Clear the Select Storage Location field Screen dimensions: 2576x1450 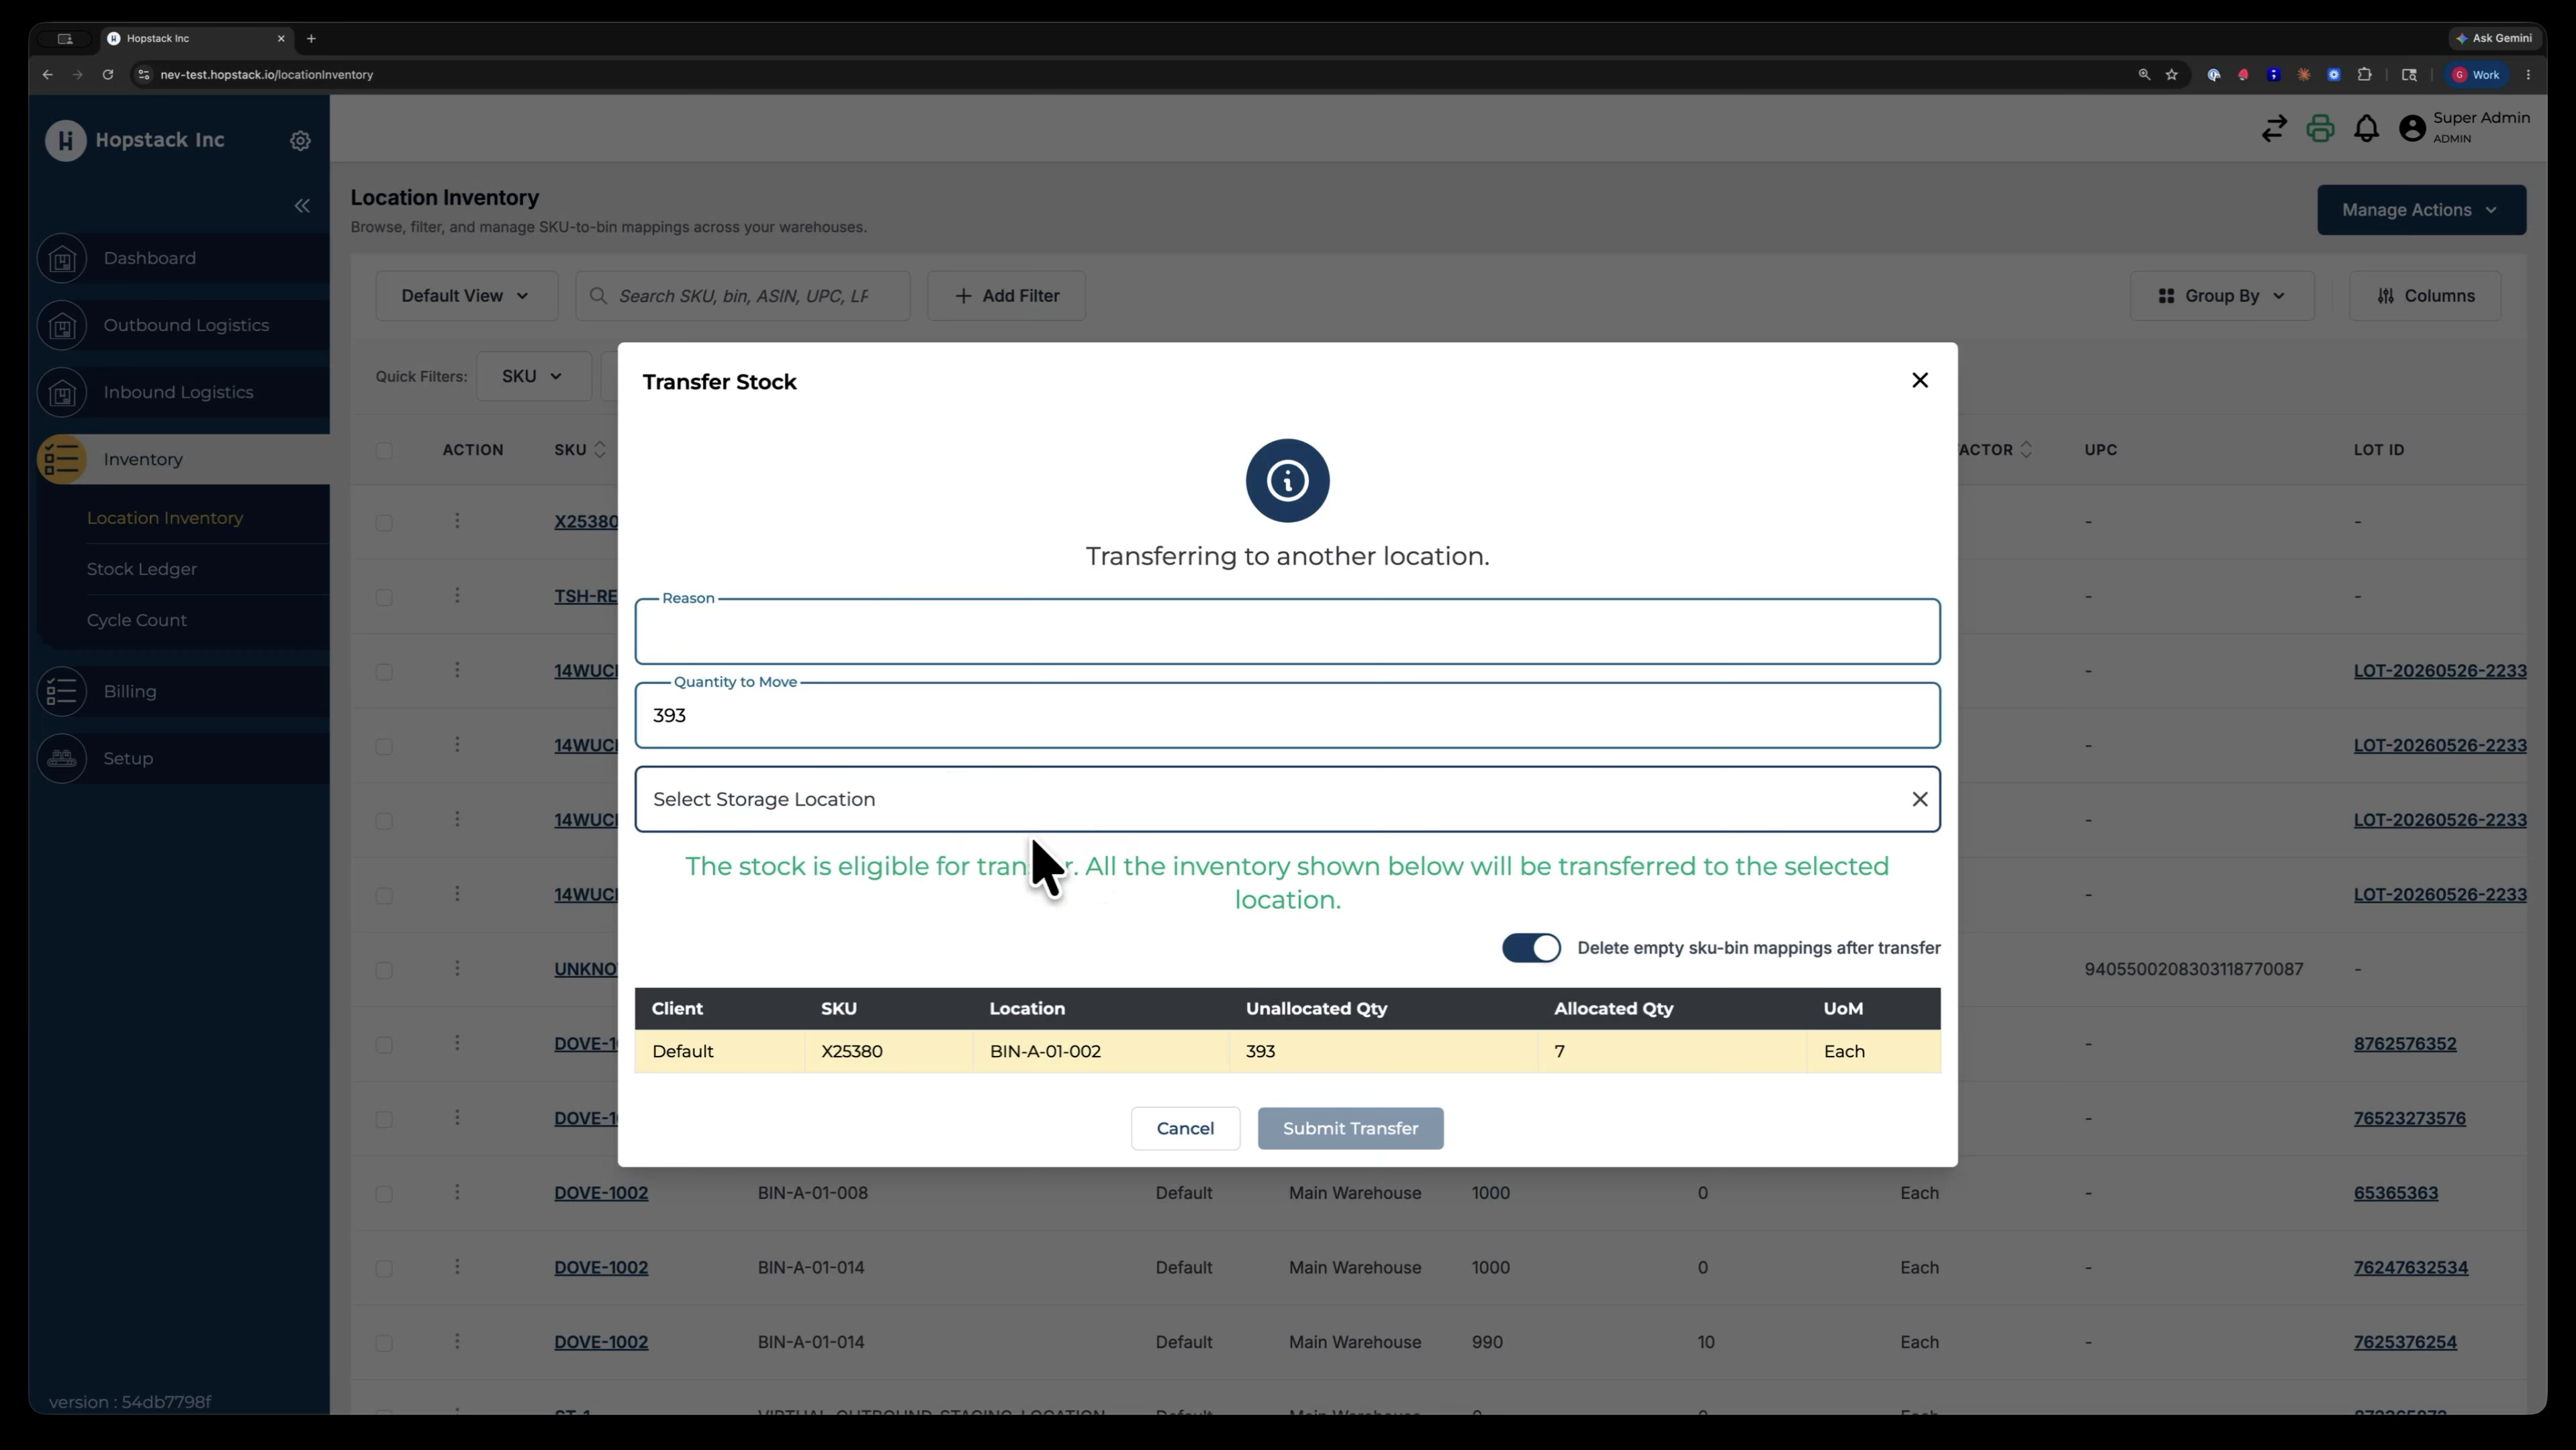[1919, 798]
